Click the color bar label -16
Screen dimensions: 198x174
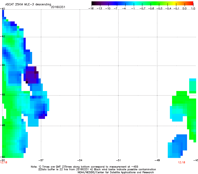pos(91,9)
